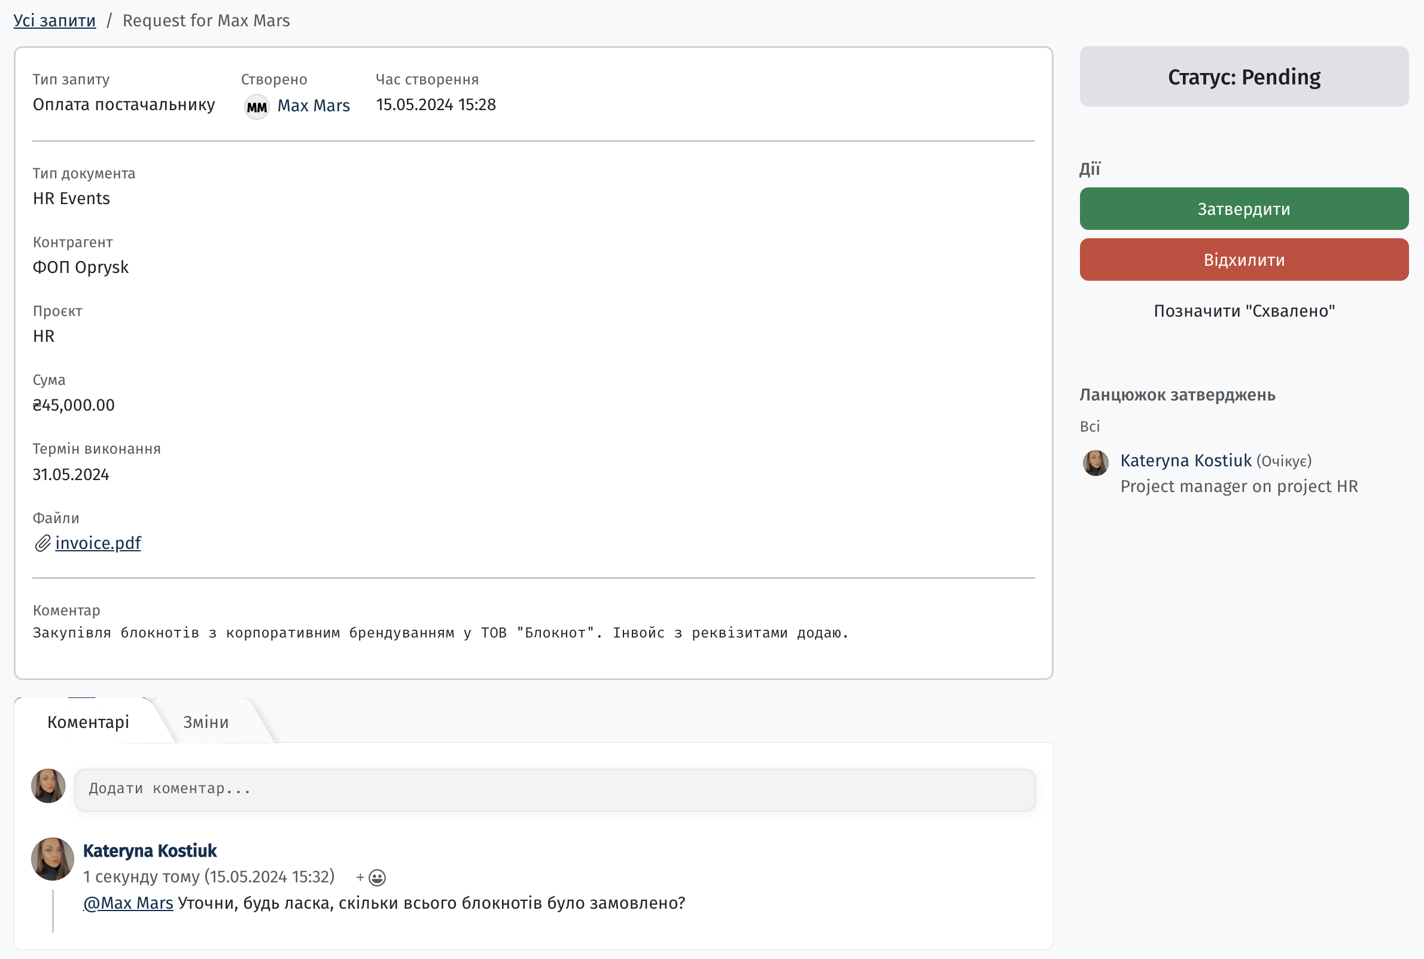Click Kateryna Kostiuk avatar in approval chain
This screenshot has height=959, width=1424.
click(x=1095, y=463)
